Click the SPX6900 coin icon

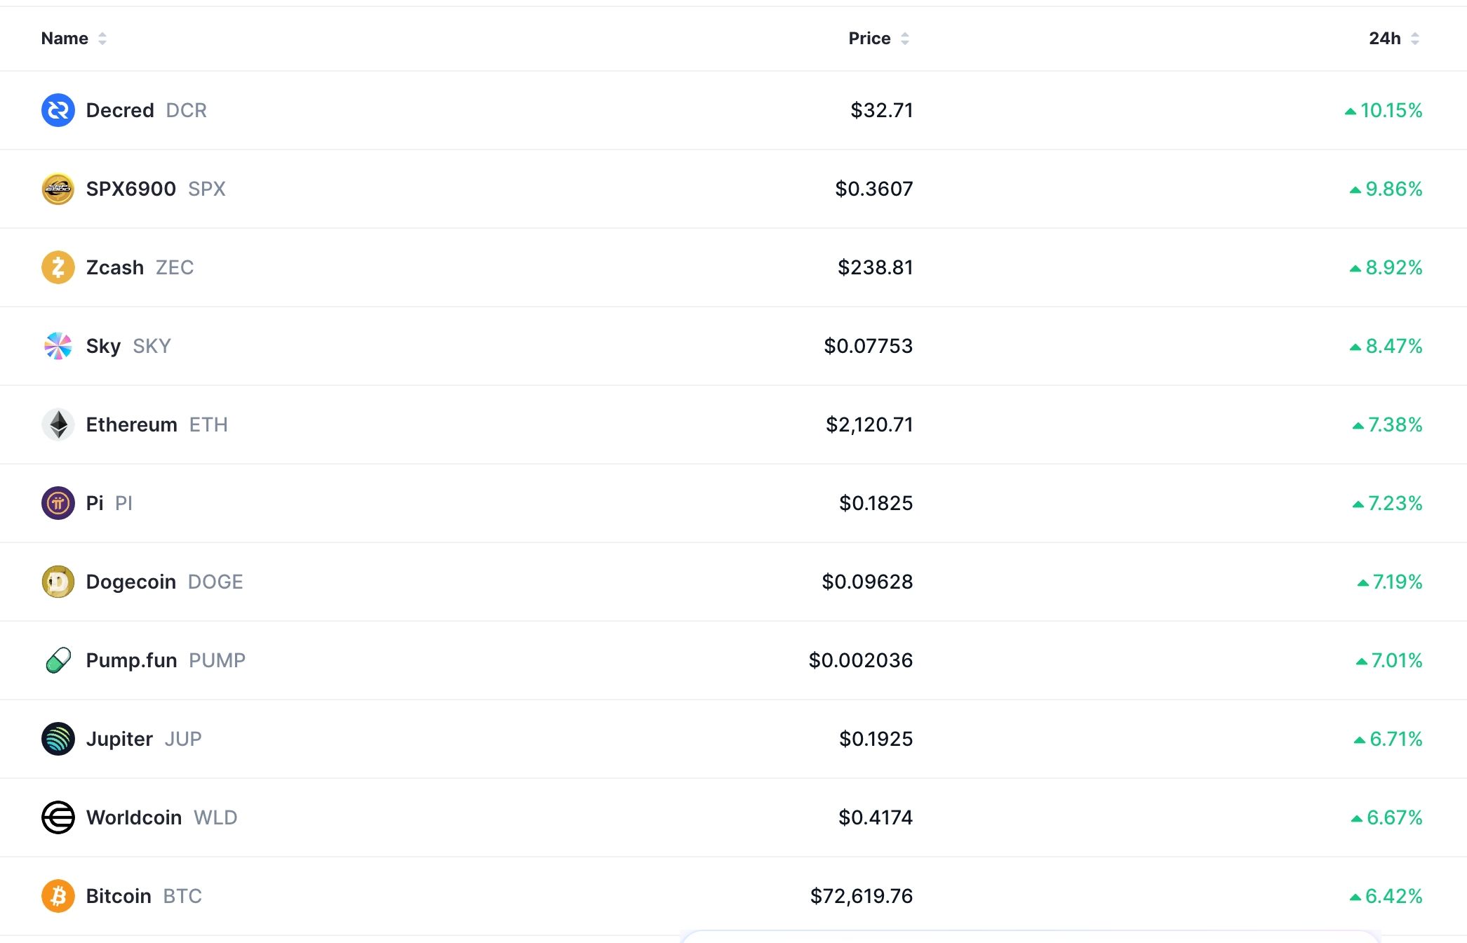point(58,189)
